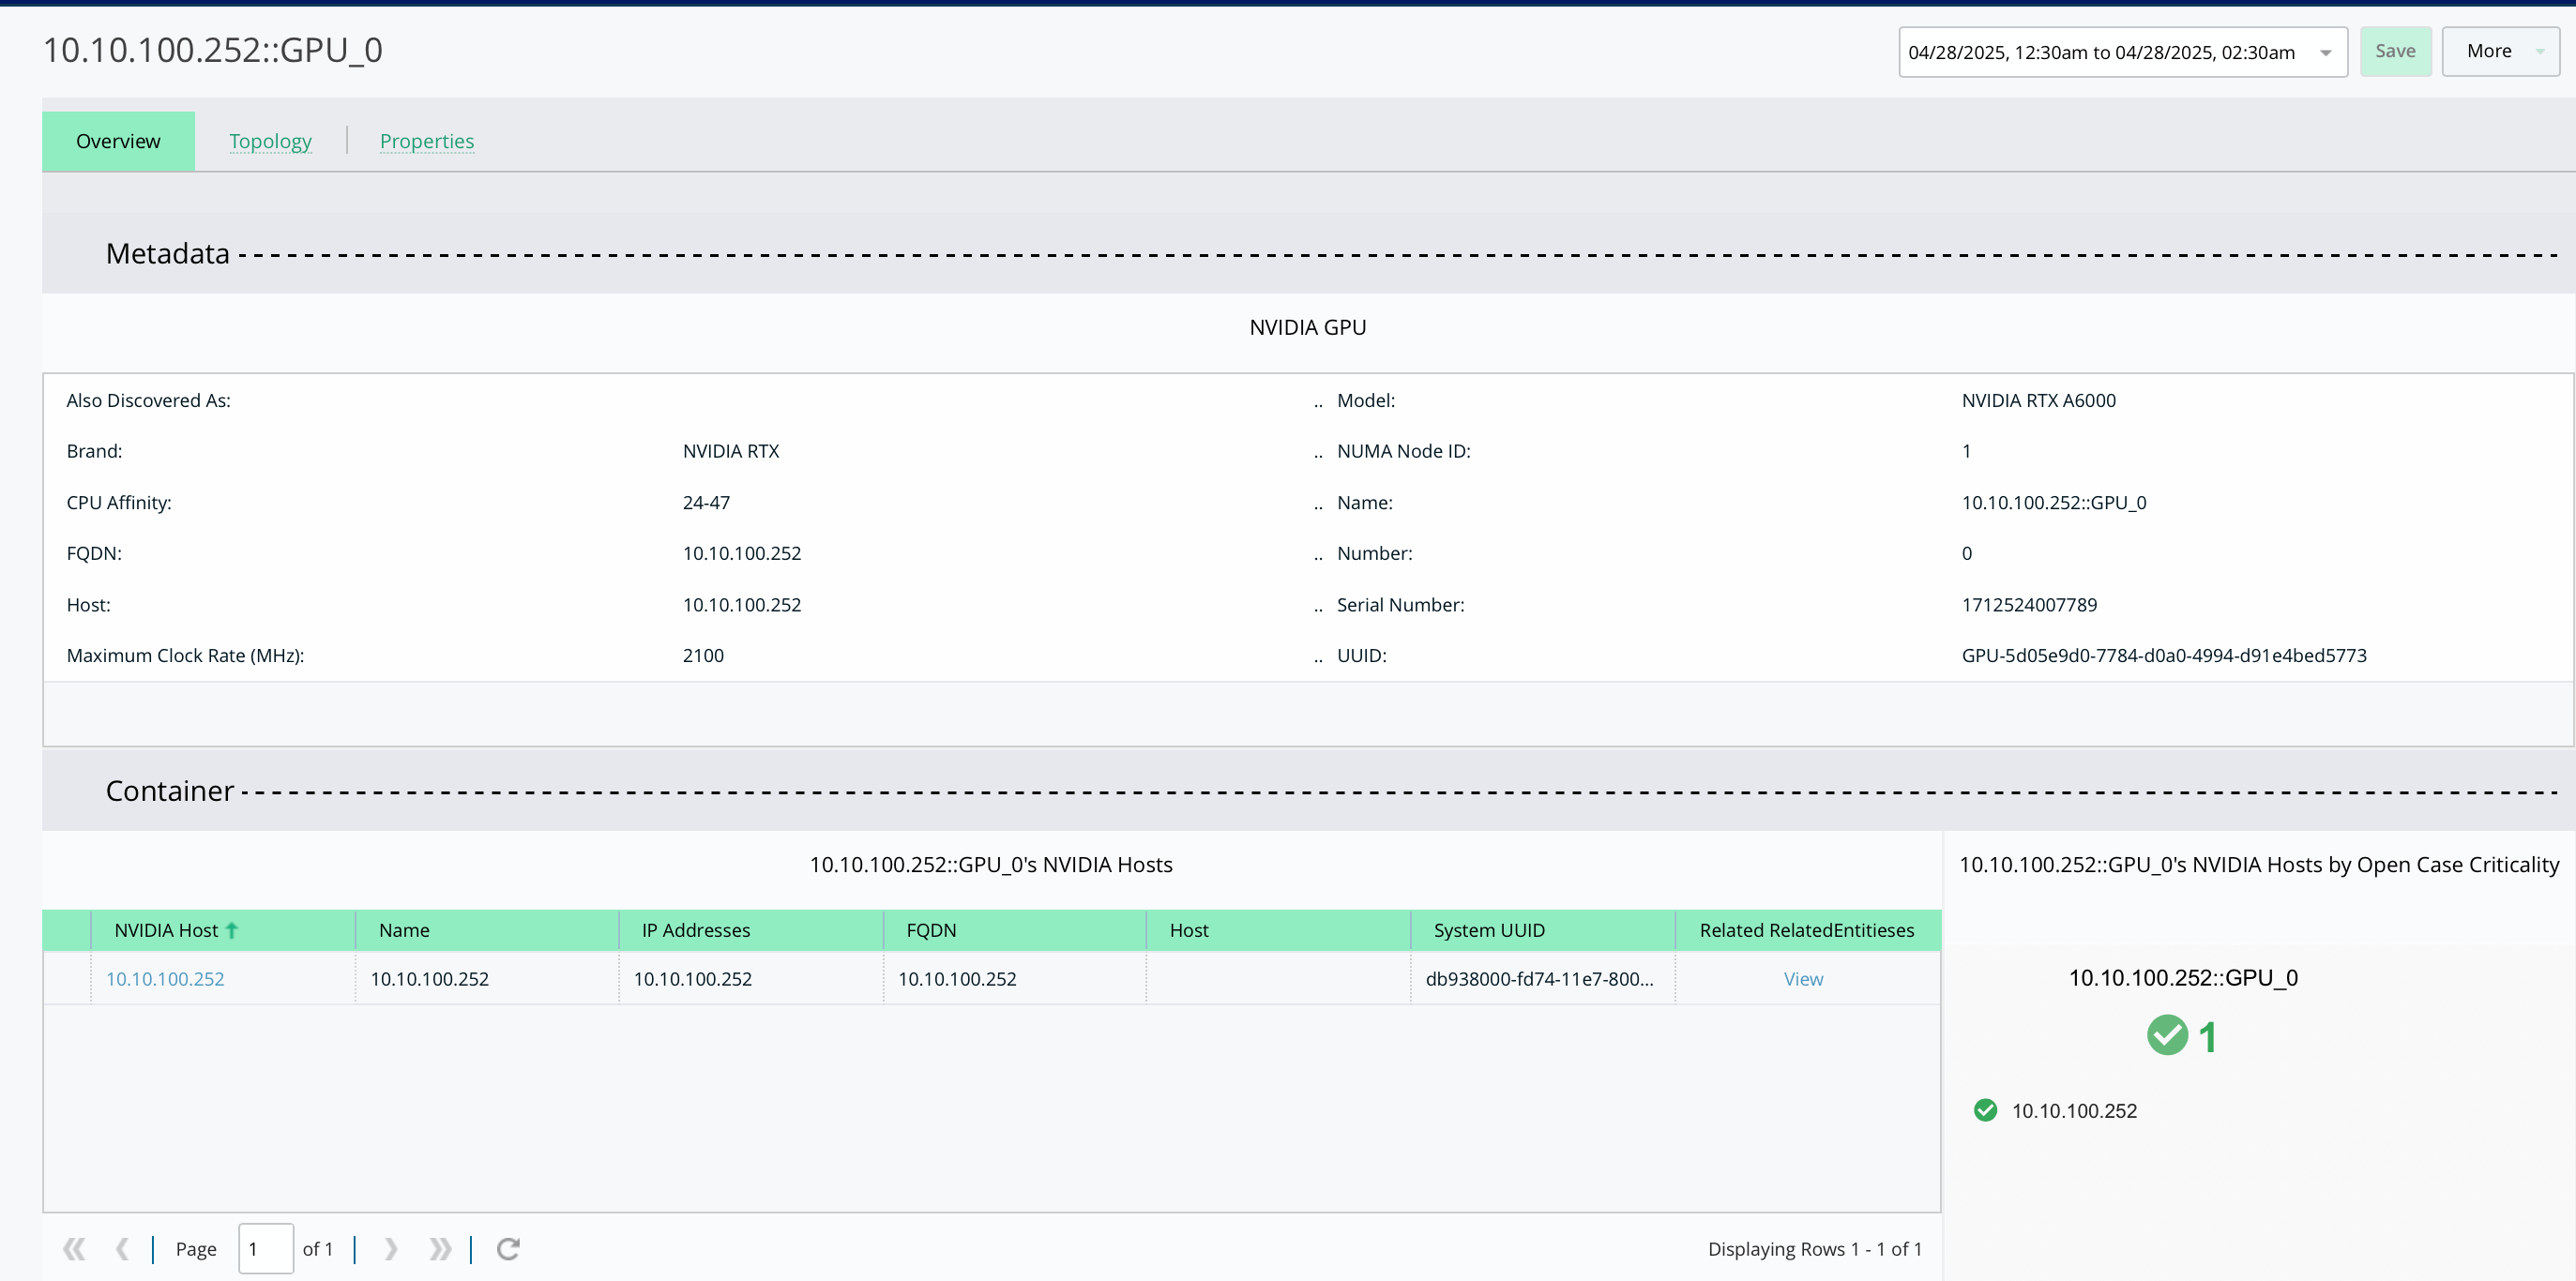2576x1281 pixels.
Task: Refresh the NVIDIA Hosts table
Action: (x=508, y=1248)
